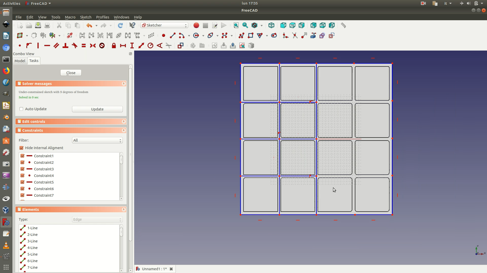Image resolution: width=487 pixels, height=273 pixels.
Task: Set isometric view cube icon
Action: pos(271,25)
